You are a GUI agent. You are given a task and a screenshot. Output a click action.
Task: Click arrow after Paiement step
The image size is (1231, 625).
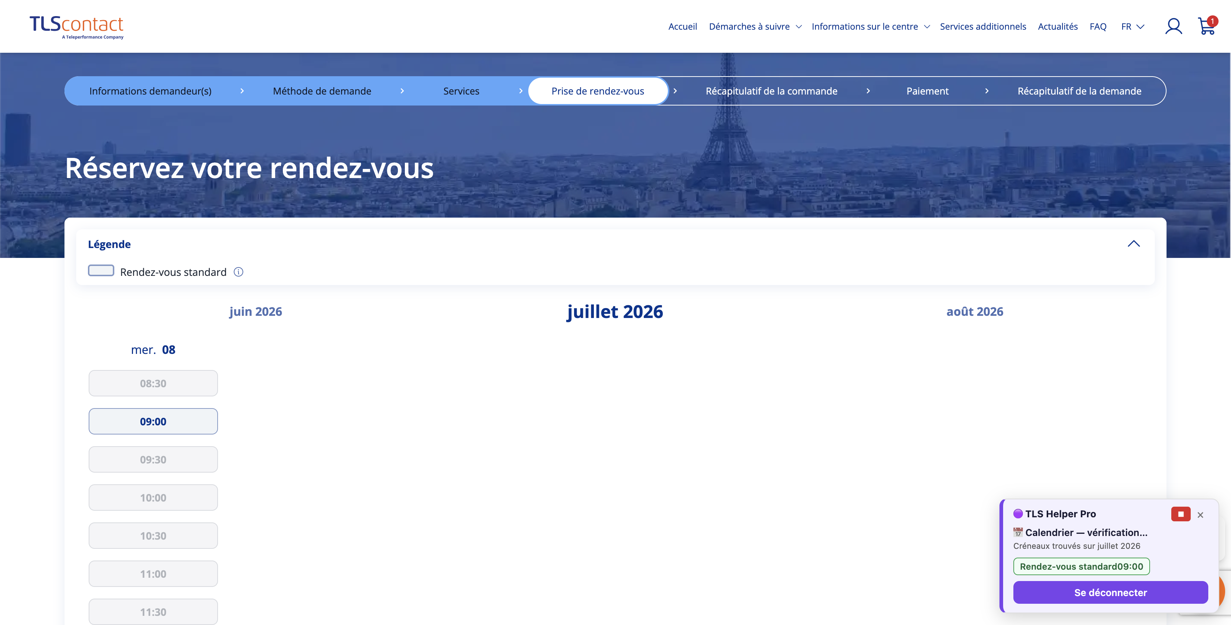[986, 91]
